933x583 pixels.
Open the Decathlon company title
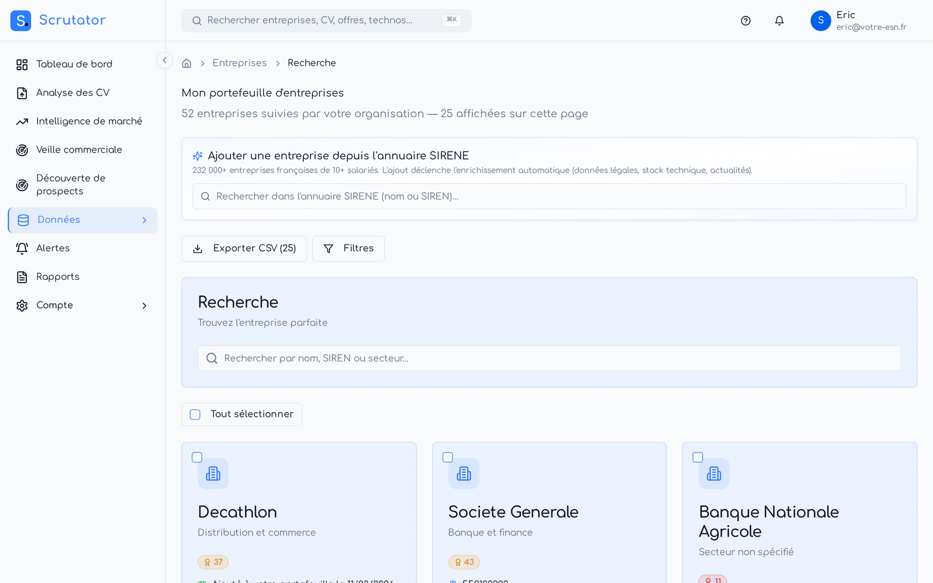(x=237, y=512)
